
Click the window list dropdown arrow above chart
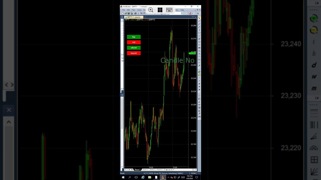tap(196, 17)
